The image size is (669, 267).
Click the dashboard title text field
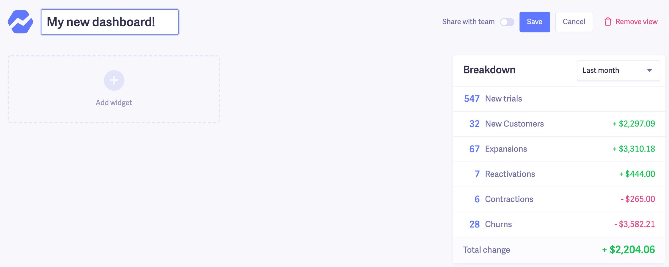tap(109, 22)
